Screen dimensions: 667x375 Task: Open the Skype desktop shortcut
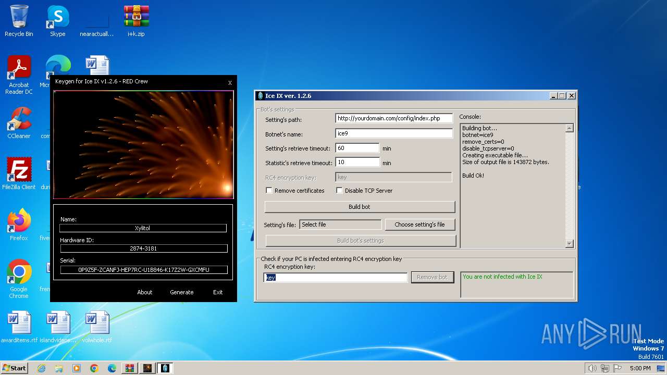click(57, 21)
